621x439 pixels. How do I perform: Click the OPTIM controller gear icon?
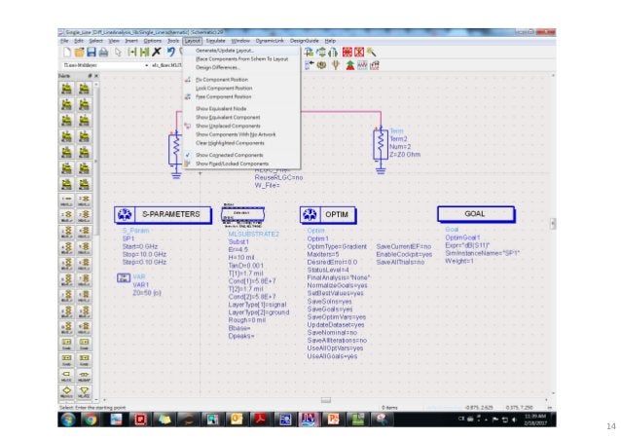(x=310, y=214)
